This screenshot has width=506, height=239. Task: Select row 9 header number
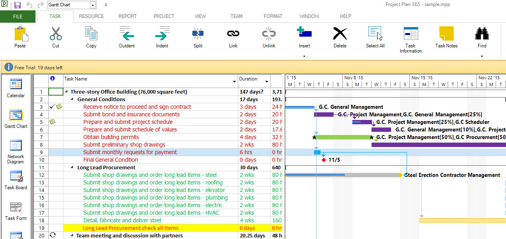click(x=41, y=152)
